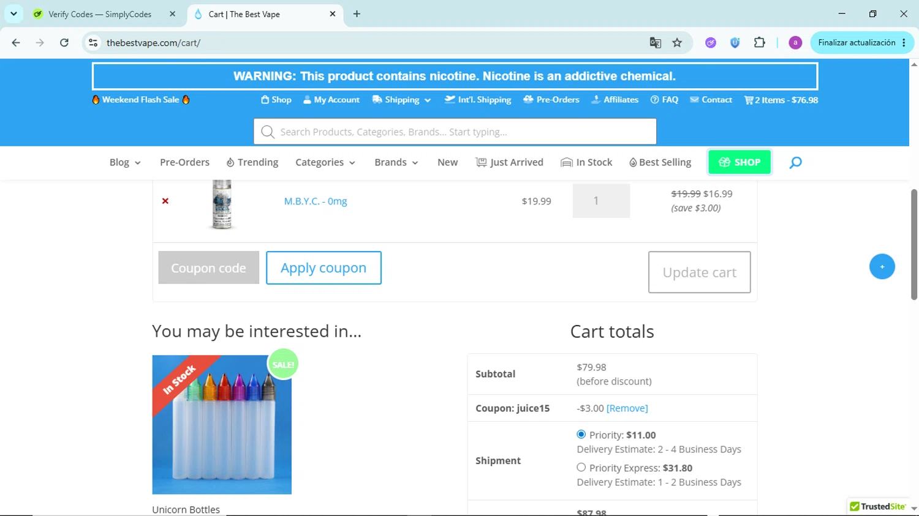Open the Pre-Orders link in blue header
Viewport: 919px width, 516px height.
551,100
